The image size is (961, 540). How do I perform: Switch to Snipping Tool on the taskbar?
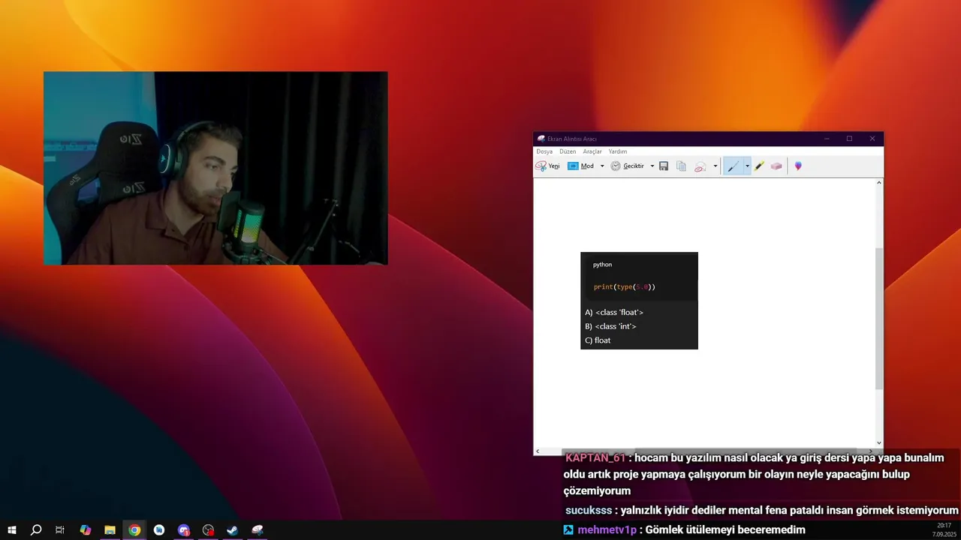[258, 530]
